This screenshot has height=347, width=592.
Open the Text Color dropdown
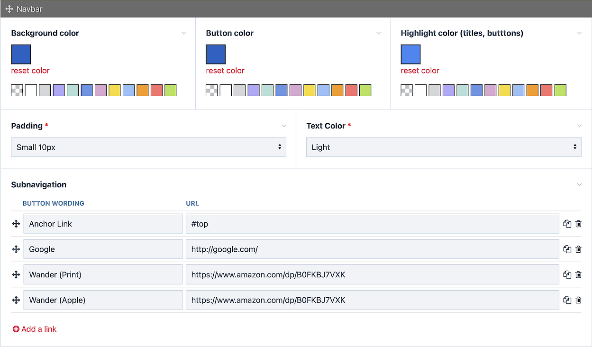(443, 147)
